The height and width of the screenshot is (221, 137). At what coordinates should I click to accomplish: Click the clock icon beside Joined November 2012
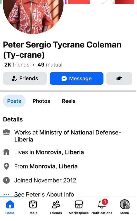pos(6,180)
